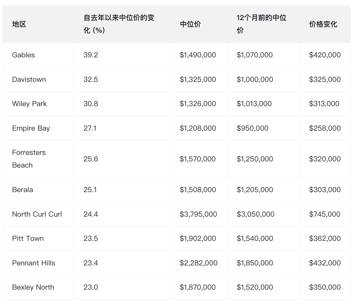The height and width of the screenshot is (305, 356).
Task: Click the $745,000 price change value
Action: click(325, 214)
